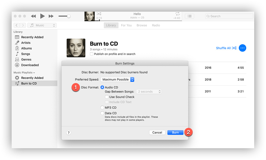
Task: Open the Burn Settings help question mark
Action: click(69, 133)
